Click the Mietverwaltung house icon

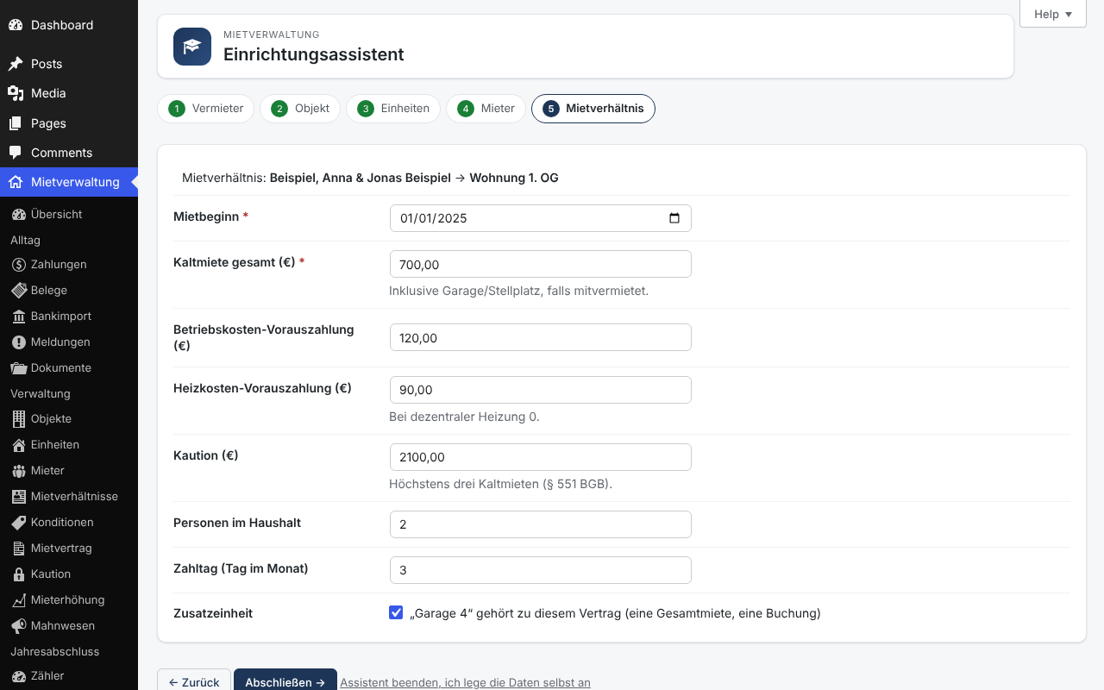tap(16, 182)
